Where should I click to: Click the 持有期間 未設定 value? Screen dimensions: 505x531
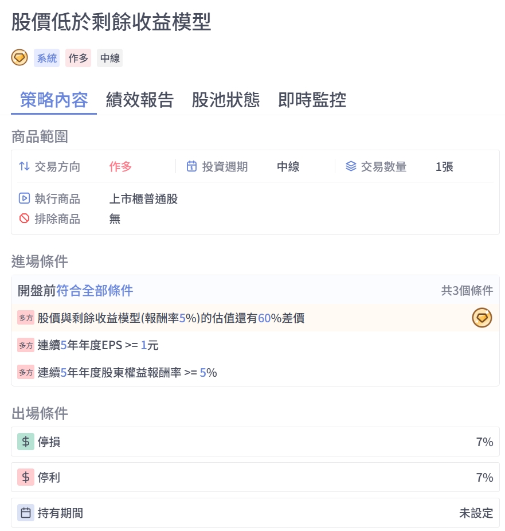[476, 513]
